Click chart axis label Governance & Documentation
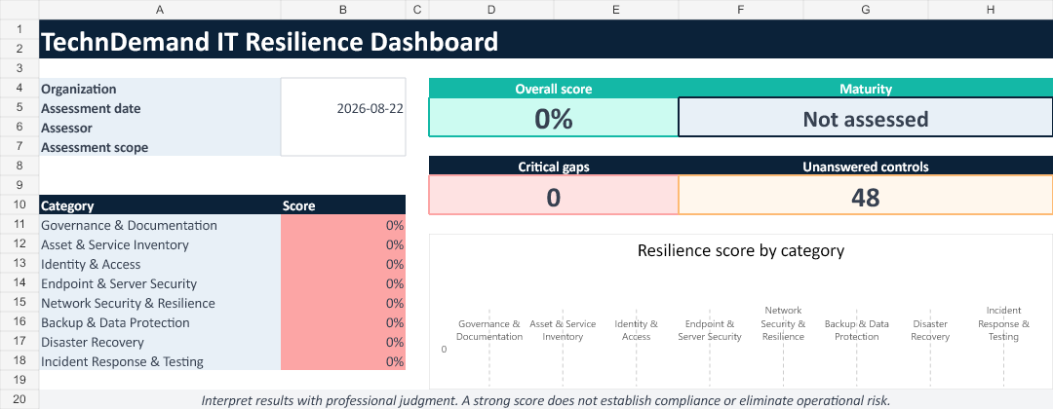Viewport: 1053px width, 409px height. pos(488,330)
